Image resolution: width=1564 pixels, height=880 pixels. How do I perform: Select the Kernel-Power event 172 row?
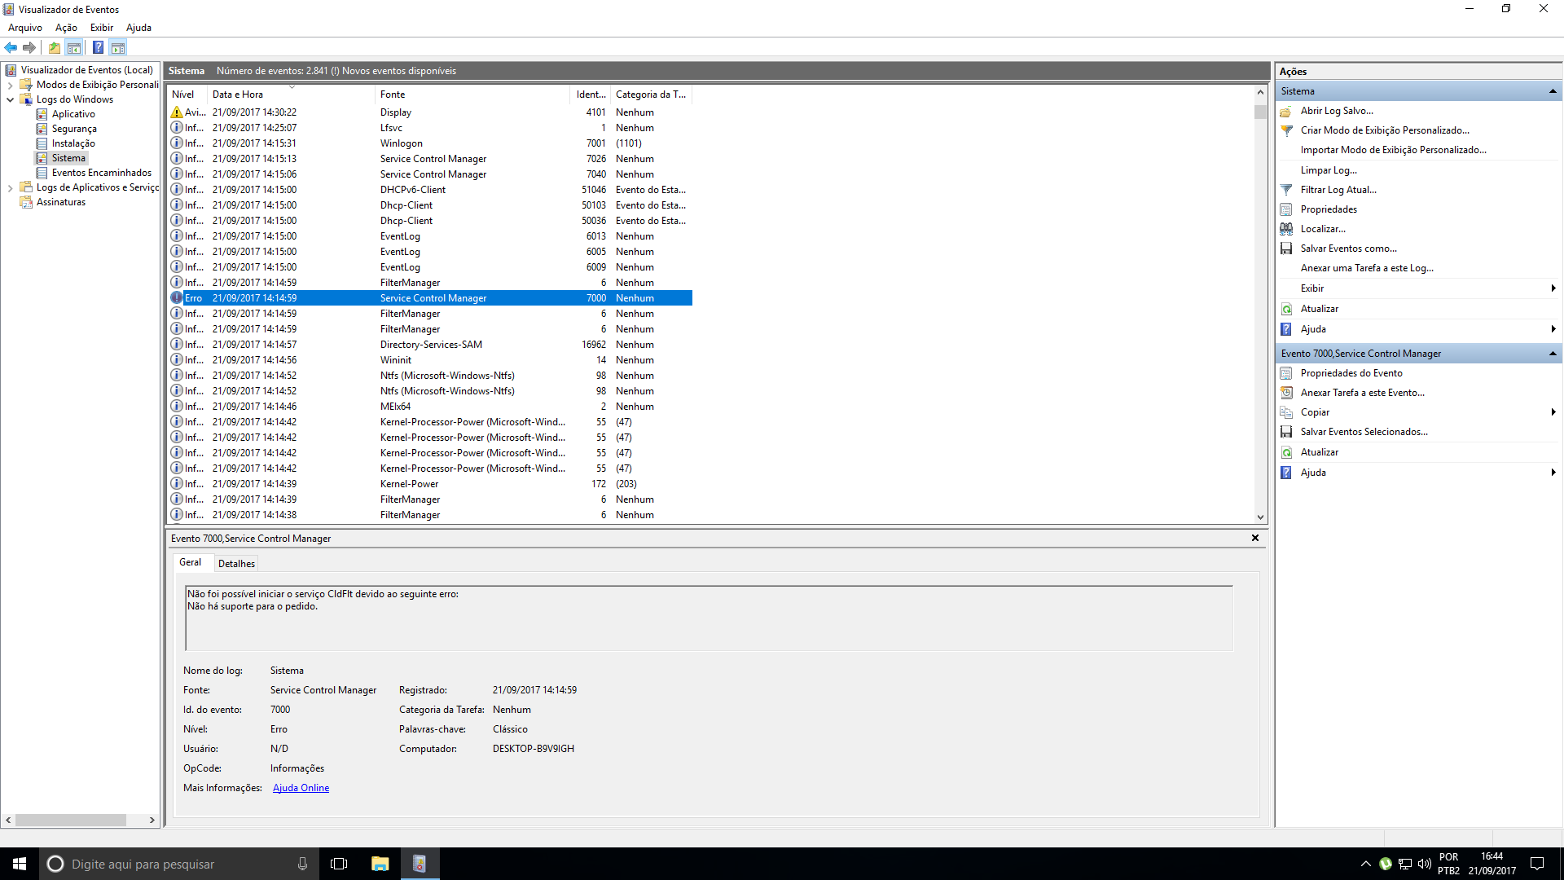[x=430, y=484]
